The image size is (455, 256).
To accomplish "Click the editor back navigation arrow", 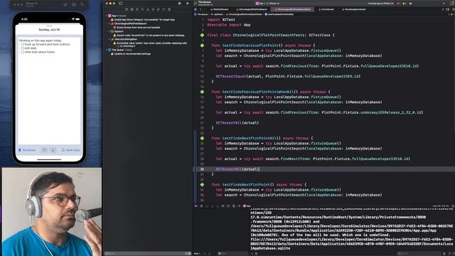I will tap(200, 9).
